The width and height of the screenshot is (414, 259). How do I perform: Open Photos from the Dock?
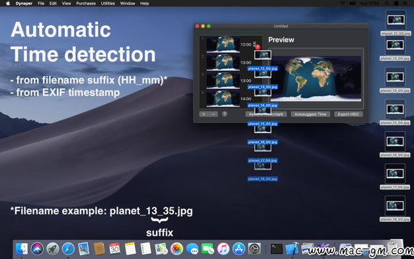pos(177,248)
